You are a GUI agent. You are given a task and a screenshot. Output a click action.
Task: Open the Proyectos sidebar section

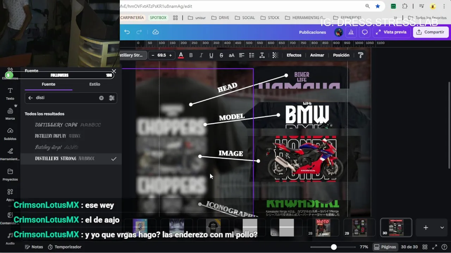tap(10, 175)
